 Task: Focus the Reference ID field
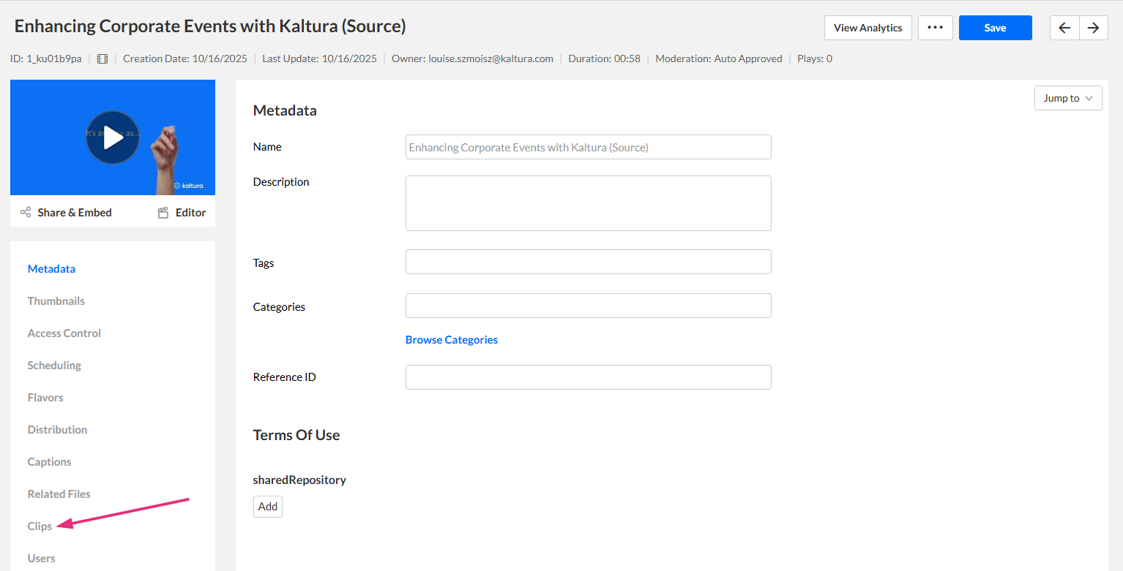click(589, 377)
